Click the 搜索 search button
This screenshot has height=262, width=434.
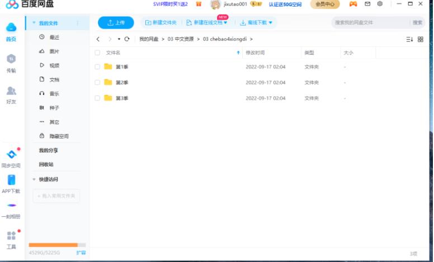point(417,23)
